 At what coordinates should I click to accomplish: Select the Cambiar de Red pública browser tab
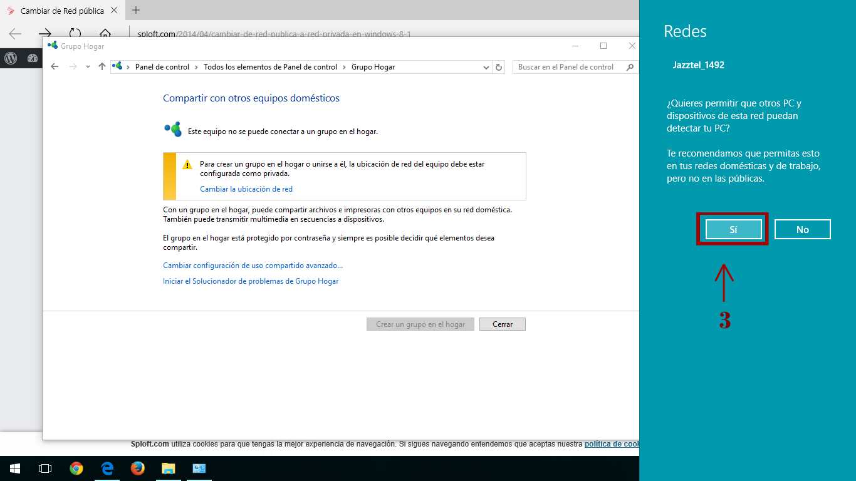coord(61,10)
